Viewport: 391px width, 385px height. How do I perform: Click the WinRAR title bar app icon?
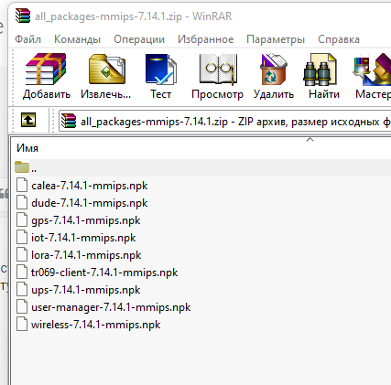click(x=23, y=16)
